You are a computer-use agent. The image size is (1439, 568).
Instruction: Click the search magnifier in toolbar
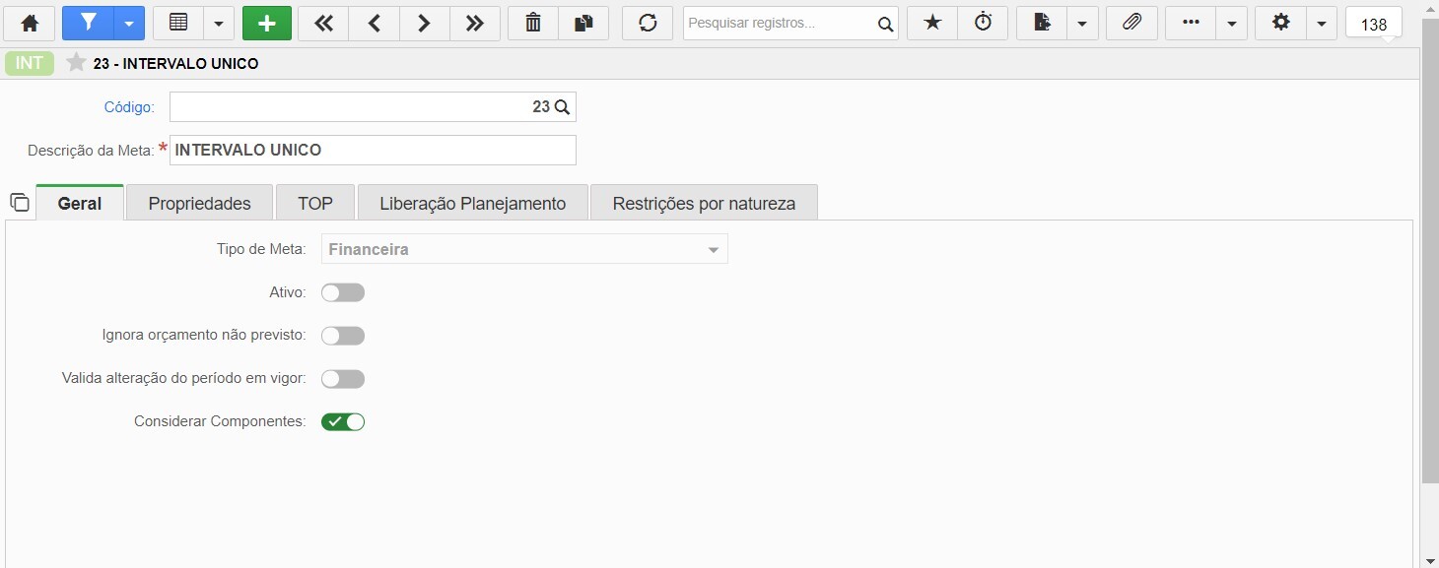pyautogui.click(x=885, y=24)
